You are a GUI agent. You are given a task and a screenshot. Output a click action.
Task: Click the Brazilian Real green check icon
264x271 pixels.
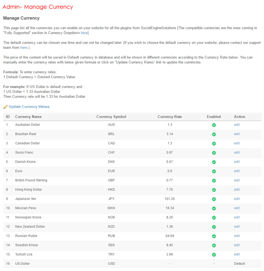[214, 134]
